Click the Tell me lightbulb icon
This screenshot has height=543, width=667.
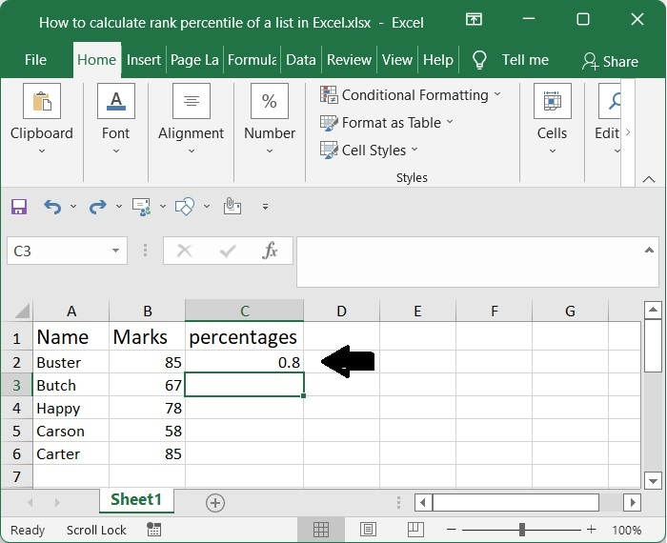(479, 60)
